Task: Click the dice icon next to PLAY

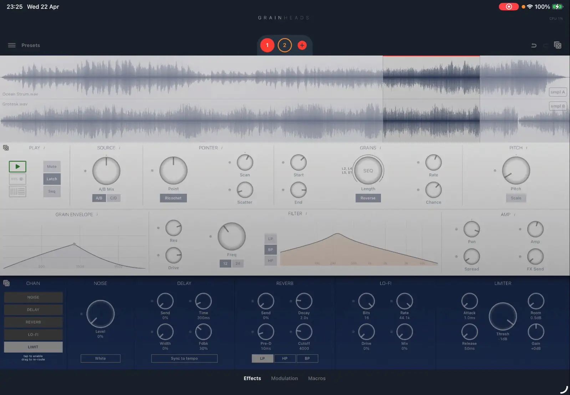Action: tap(6, 148)
